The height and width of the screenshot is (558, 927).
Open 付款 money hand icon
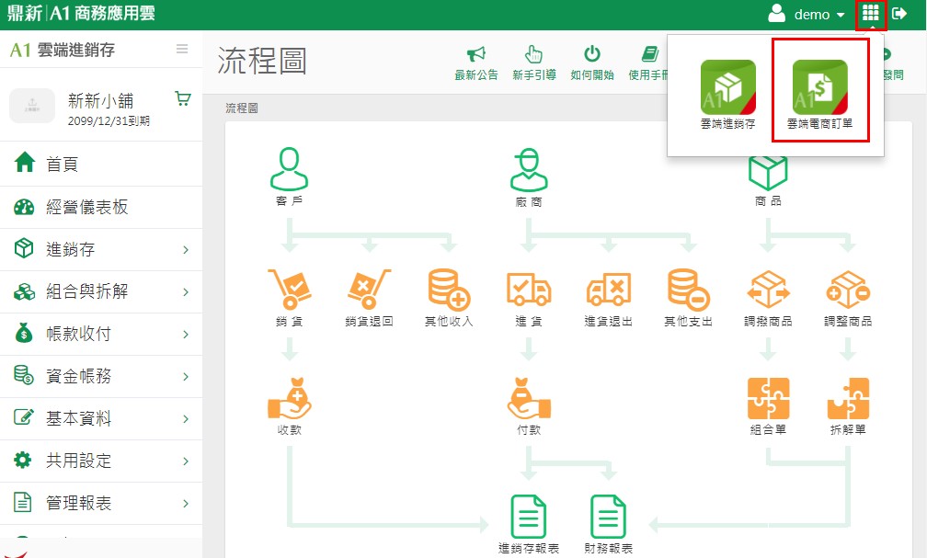pyautogui.click(x=529, y=398)
